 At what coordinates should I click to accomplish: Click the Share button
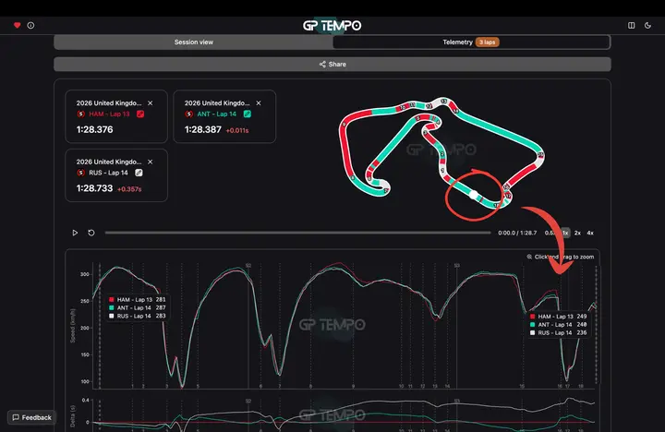pyautogui.click(x=332, y=65)
